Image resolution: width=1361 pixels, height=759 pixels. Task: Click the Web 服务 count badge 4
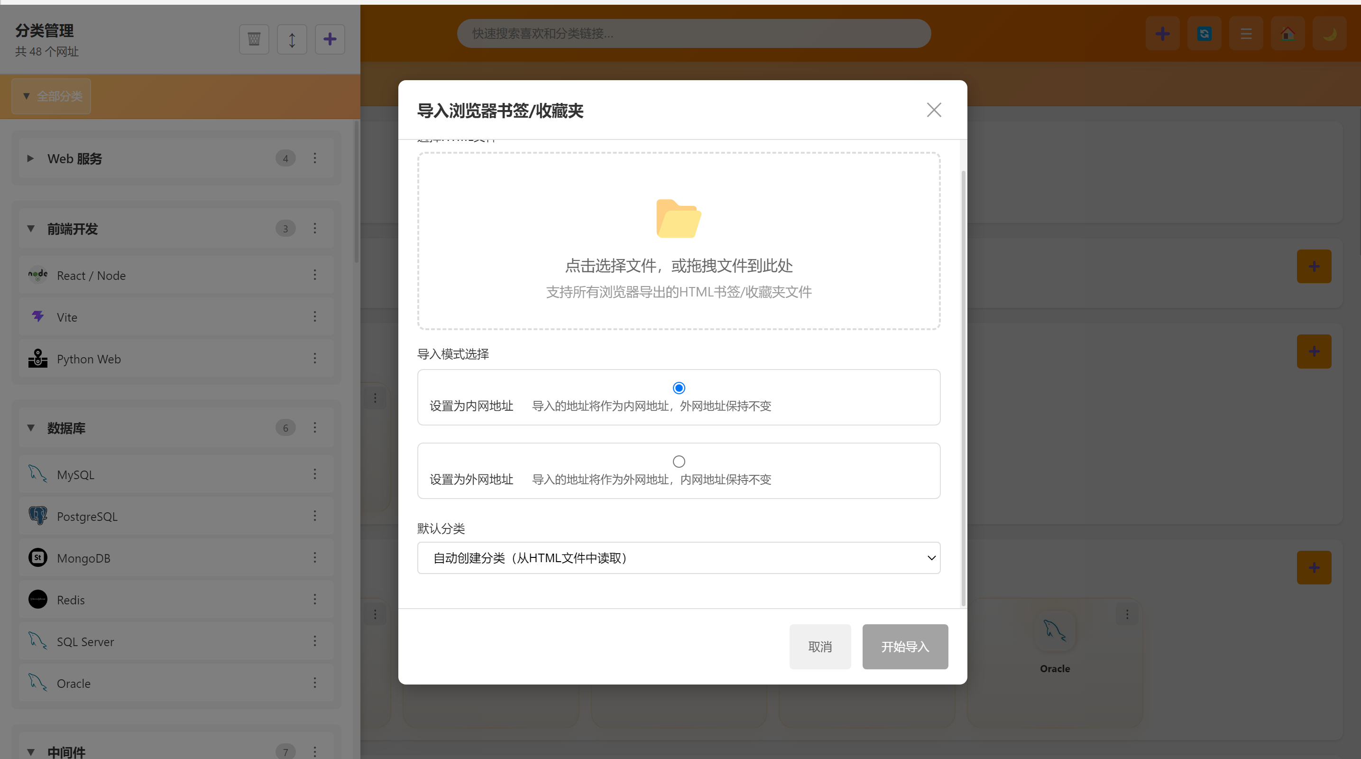(285, 158)
